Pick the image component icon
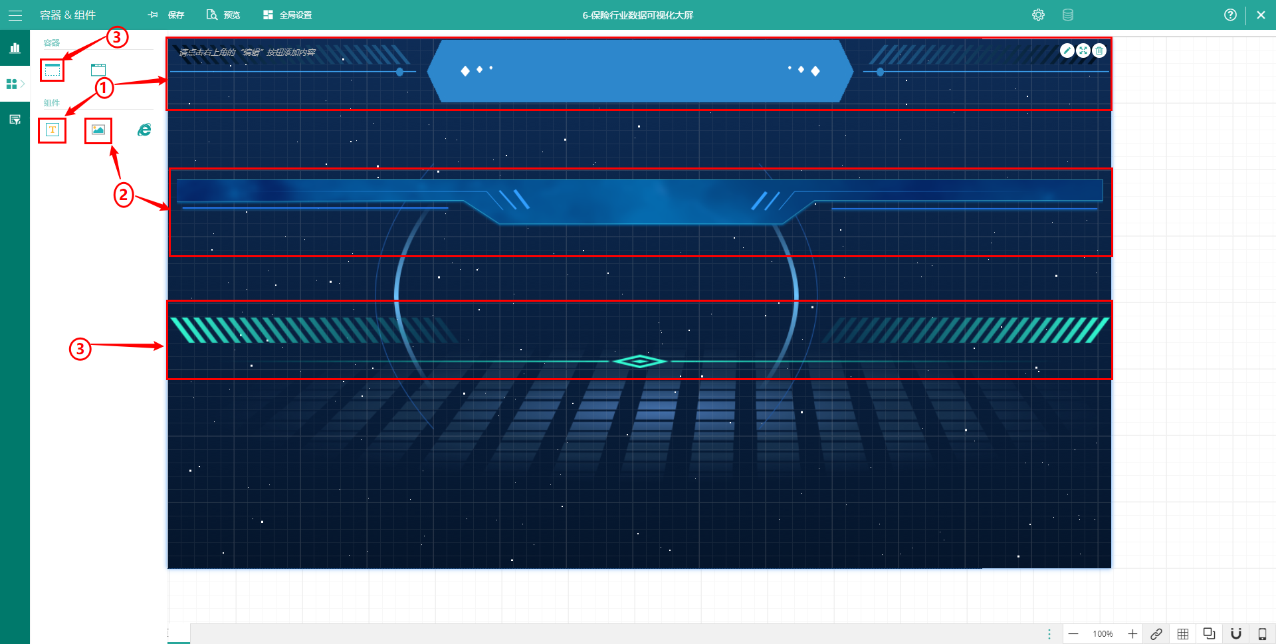Screen dimensions: 1276x644 coord(98,130)
